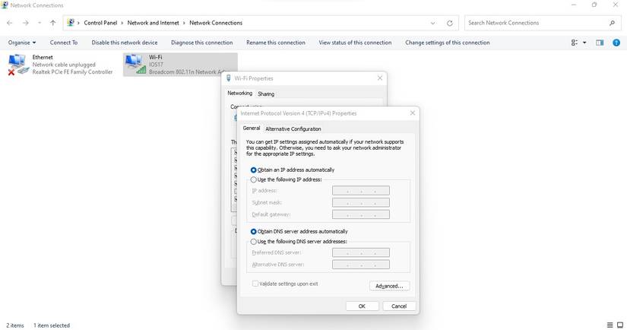Viewport: 627px width, 330px height.
Task: Open the Alternative Configuration tab
Action: point(293,129)
